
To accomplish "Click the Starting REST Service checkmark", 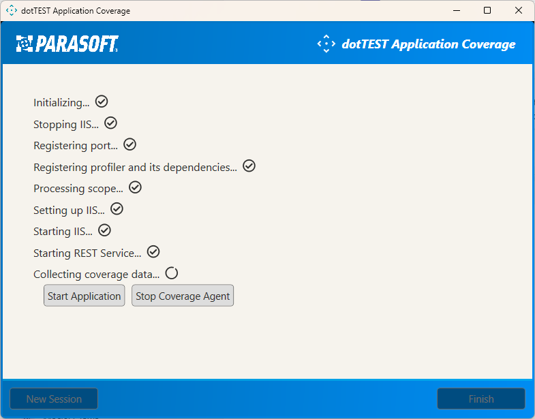I will (153, 252).
